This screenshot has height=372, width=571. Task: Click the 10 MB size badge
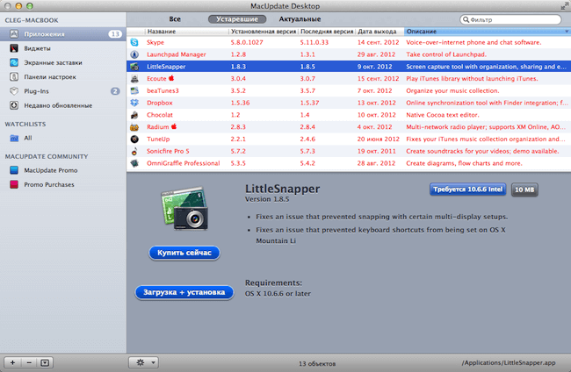(524, 190)
